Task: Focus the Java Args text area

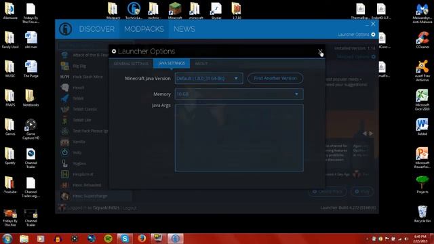Action: (x=239, y=138)
